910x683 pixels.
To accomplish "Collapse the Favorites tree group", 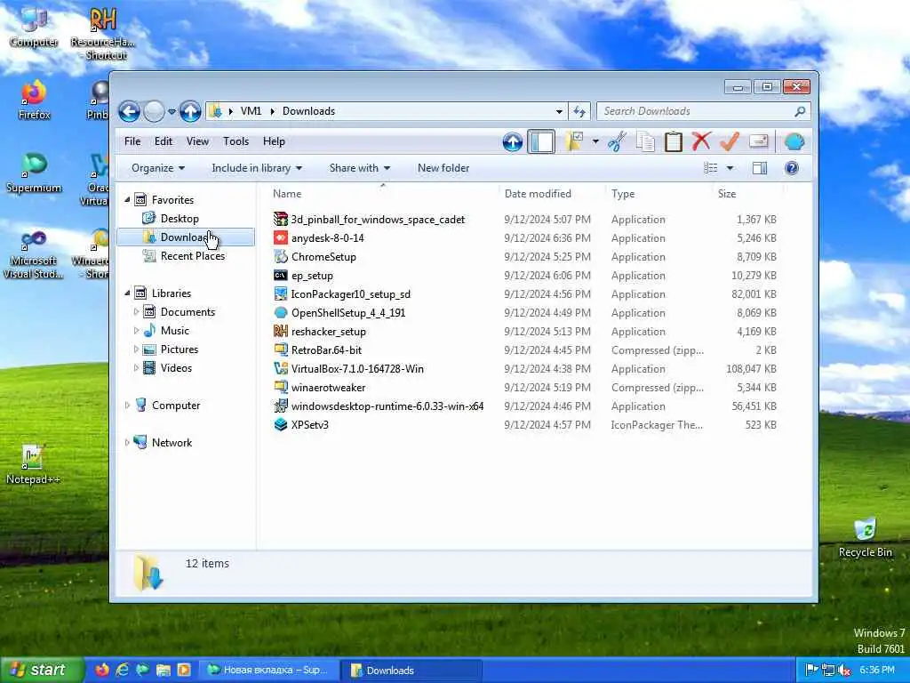I will (127, 200).
